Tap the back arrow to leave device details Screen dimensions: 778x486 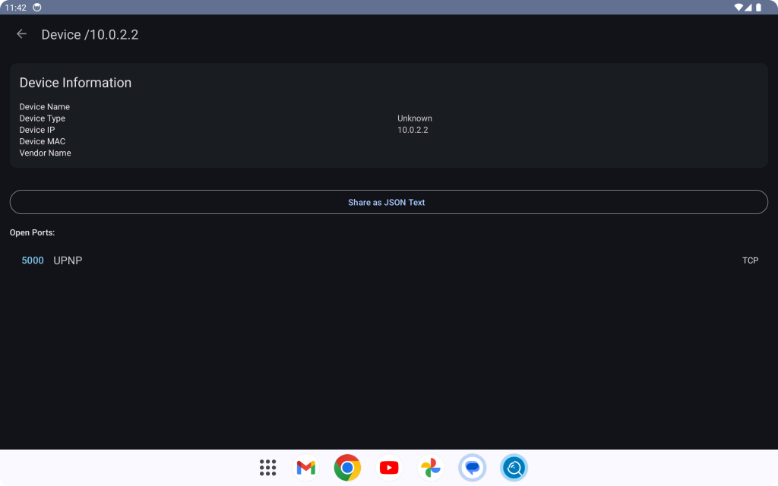pyautogui.click(x=21, y=33)
